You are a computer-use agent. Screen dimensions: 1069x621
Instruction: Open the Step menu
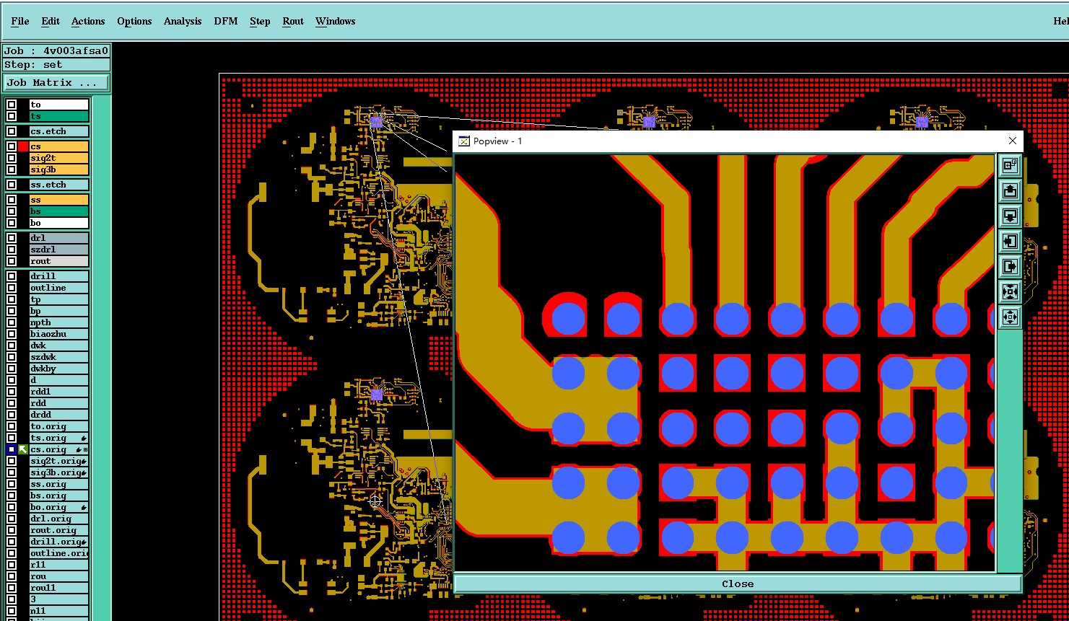point(260,21)
